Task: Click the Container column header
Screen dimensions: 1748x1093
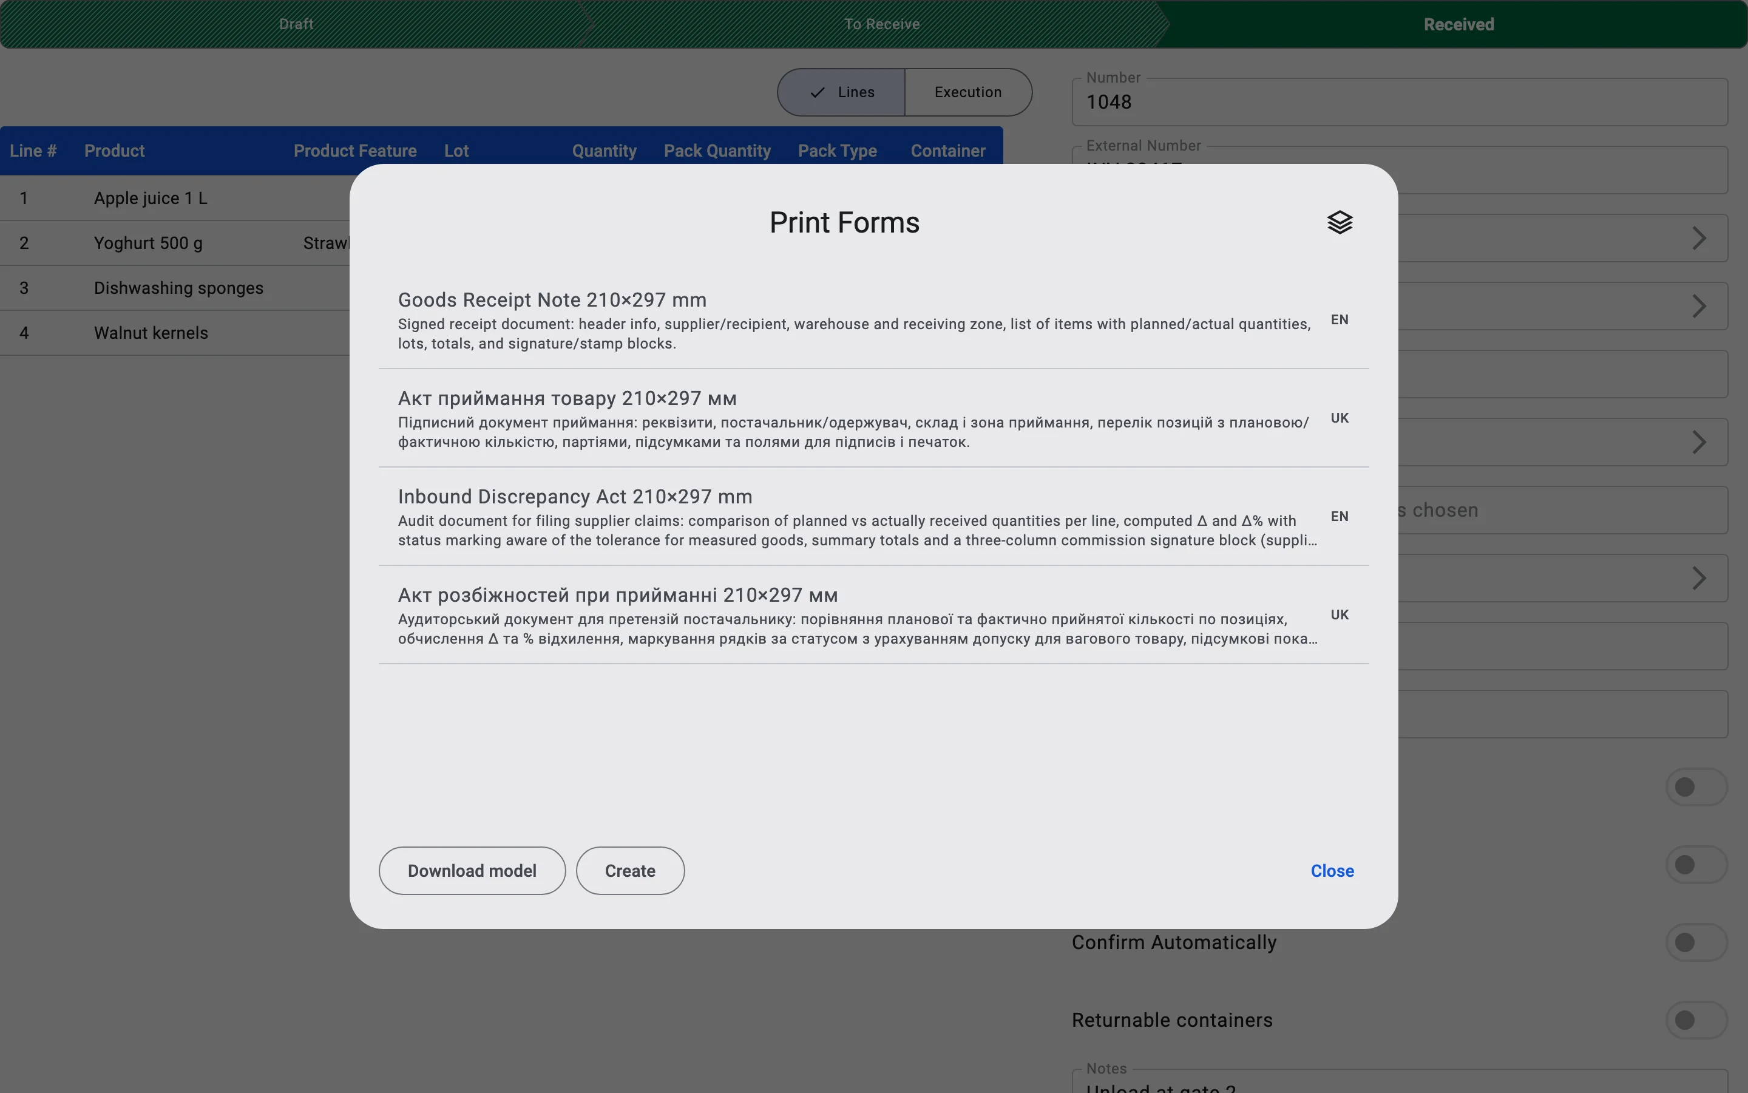Action: point(947,151)
